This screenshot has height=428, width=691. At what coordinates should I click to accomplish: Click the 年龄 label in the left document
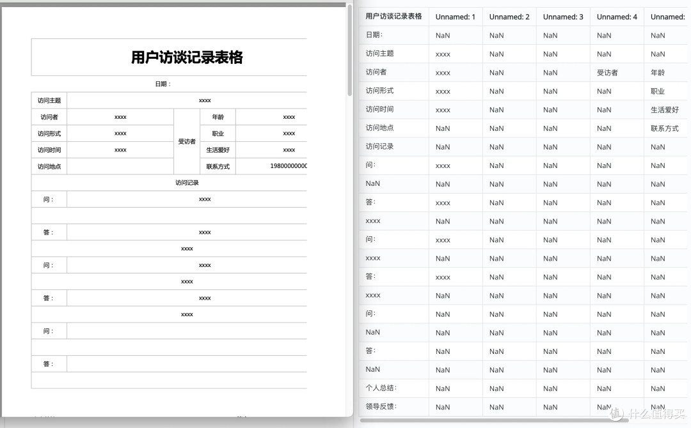218,117
